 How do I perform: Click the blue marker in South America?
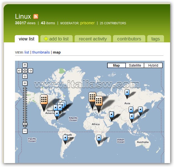(x=65, y=138)
